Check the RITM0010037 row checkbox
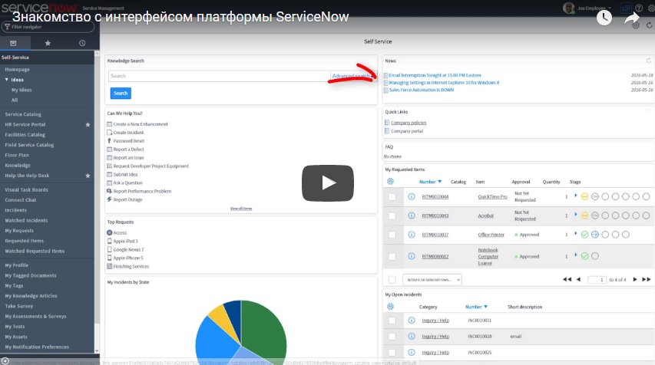 click(392, 235)
